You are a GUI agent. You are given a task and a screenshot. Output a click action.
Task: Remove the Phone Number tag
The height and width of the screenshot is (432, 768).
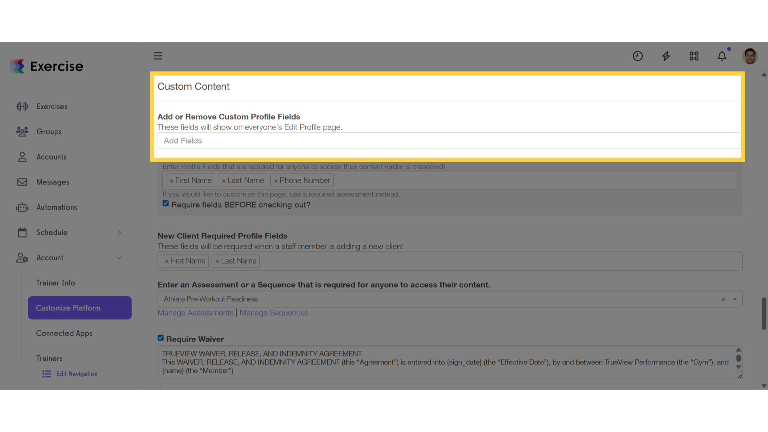coord(276,181)
